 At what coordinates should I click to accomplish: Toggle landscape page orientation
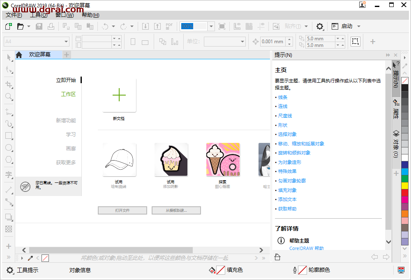145,42
